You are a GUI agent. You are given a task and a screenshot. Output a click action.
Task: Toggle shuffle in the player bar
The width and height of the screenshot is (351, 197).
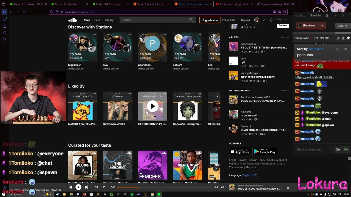[97, 187]
